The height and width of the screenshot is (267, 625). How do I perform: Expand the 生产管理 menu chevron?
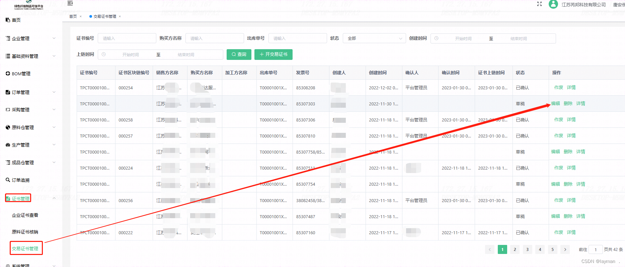point(54,145)
